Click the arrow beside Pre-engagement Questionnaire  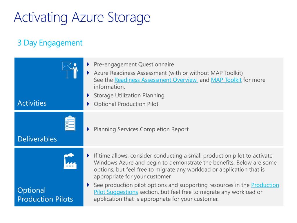click(x=88, y=64)
